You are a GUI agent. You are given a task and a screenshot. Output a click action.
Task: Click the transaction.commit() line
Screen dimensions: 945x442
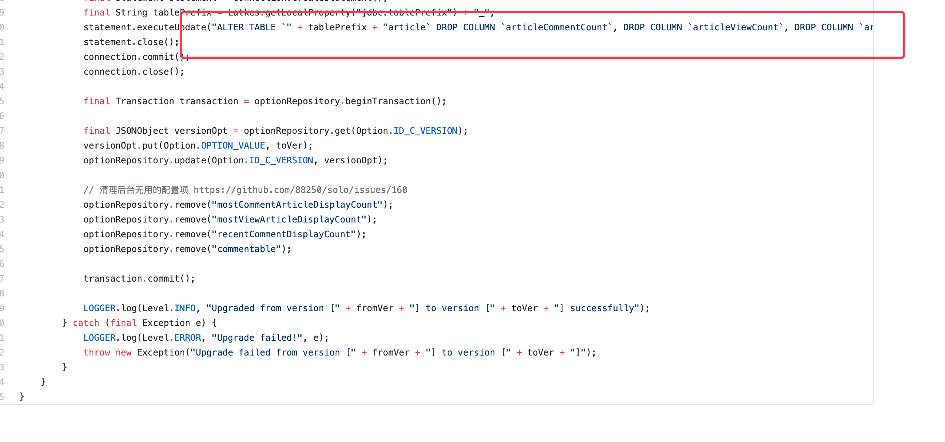click(139, 279)
